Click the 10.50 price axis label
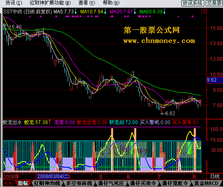Viewport: 223px width, 187px height. 216,74
